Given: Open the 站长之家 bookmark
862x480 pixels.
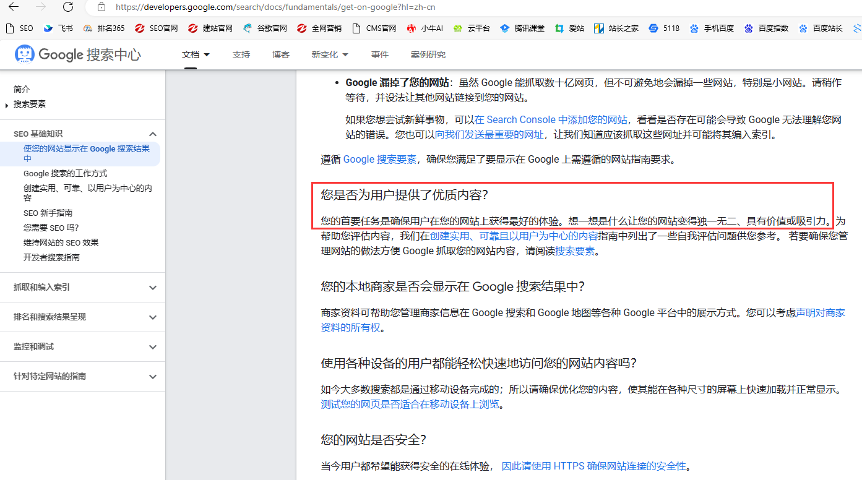Looking at the screenshot, I should [616, 28].
